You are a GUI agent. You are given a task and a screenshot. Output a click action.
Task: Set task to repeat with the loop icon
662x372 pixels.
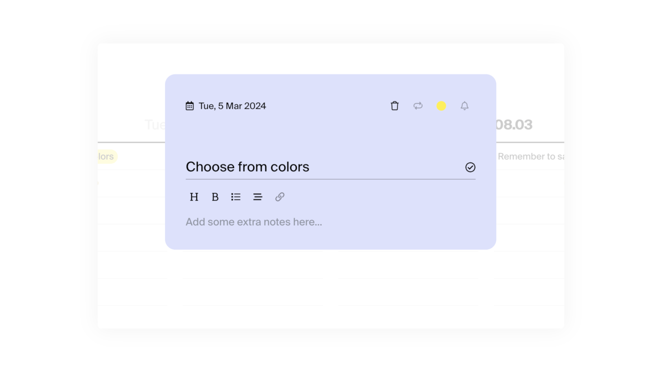click(x=418, y=106)
